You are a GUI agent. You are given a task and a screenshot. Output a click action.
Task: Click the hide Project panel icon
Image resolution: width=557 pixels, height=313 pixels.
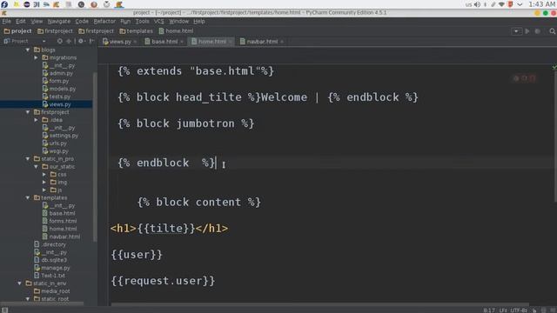click(x=91, y=41)
